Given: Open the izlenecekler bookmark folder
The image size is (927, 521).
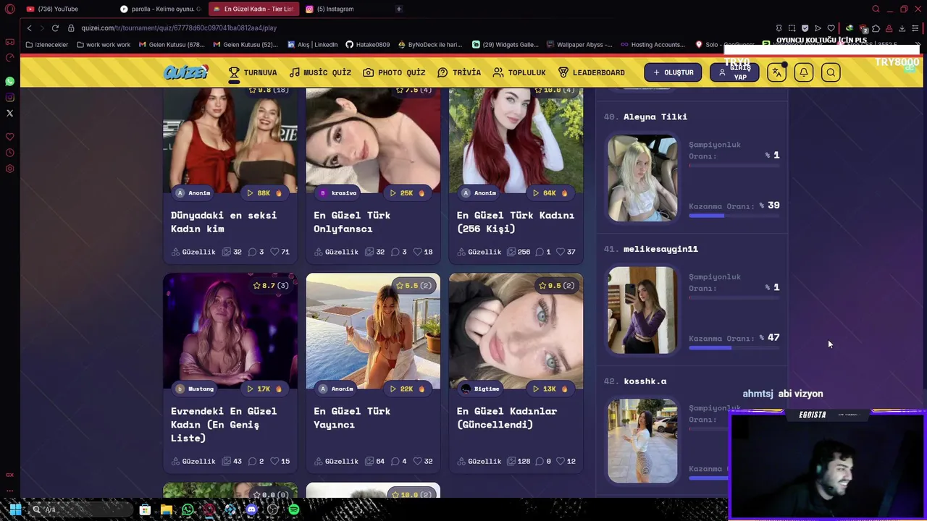Looking at the screenshot, I should coord(47,44).
